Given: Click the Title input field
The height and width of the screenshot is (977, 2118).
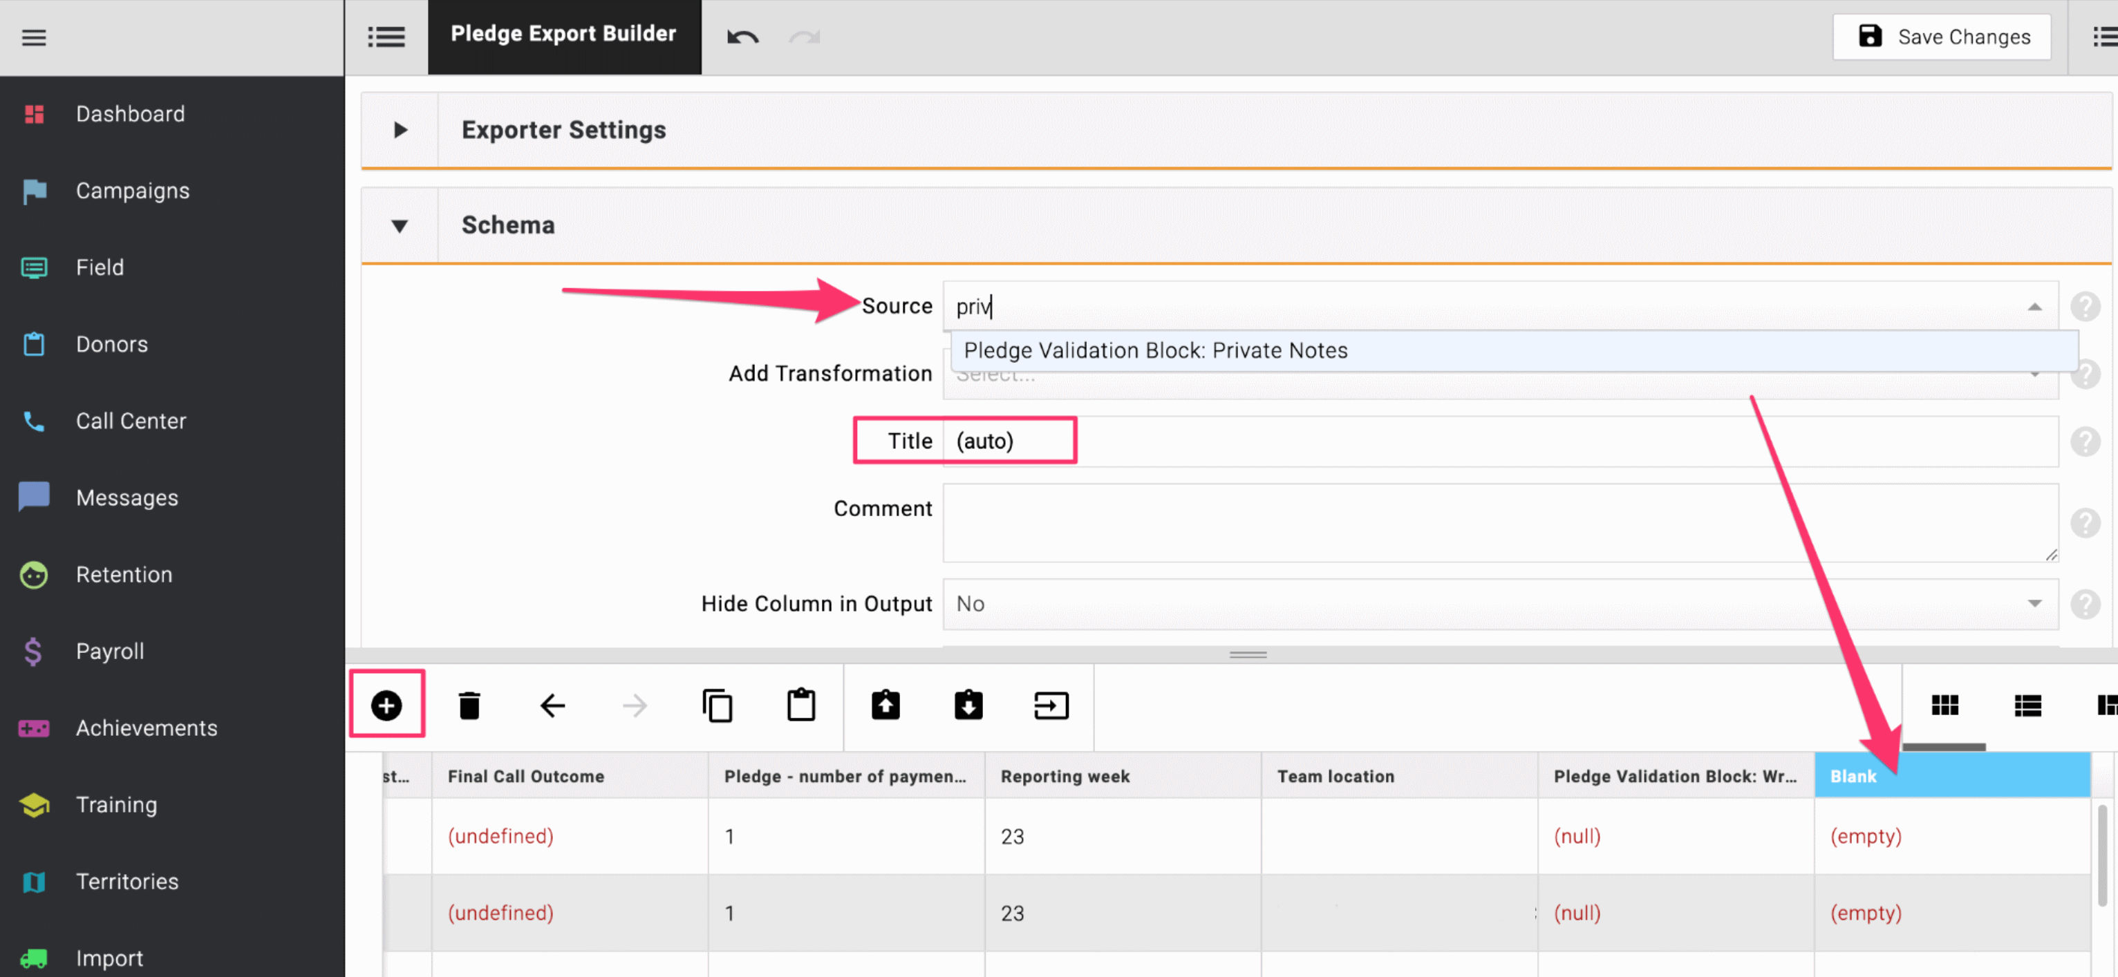Looking at the screenshot, I should click(1501, 442).
